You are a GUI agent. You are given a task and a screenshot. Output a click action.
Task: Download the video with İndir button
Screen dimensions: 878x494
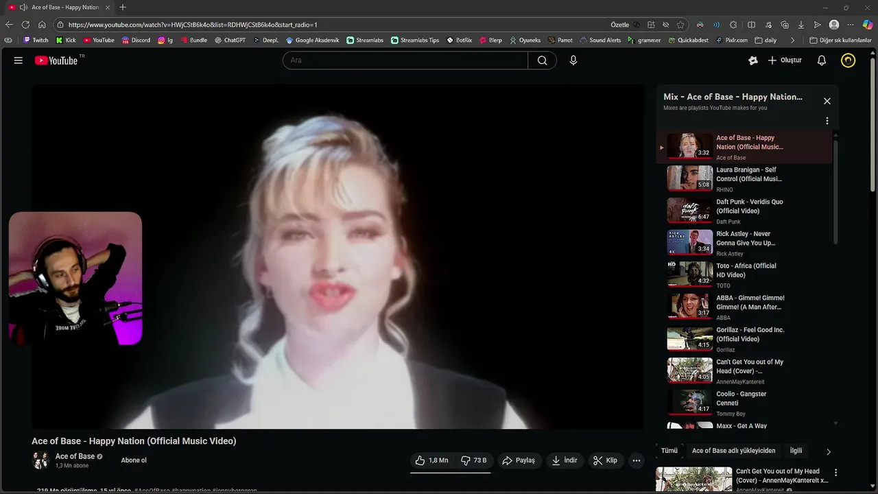coord(565,460)
